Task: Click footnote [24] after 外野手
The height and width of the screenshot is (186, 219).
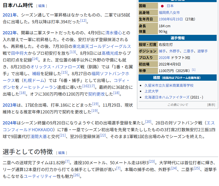Action: tap(174, 168)
